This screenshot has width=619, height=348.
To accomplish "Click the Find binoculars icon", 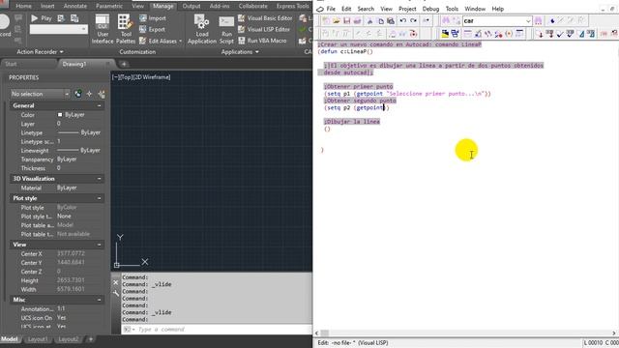I will point(446,20).
